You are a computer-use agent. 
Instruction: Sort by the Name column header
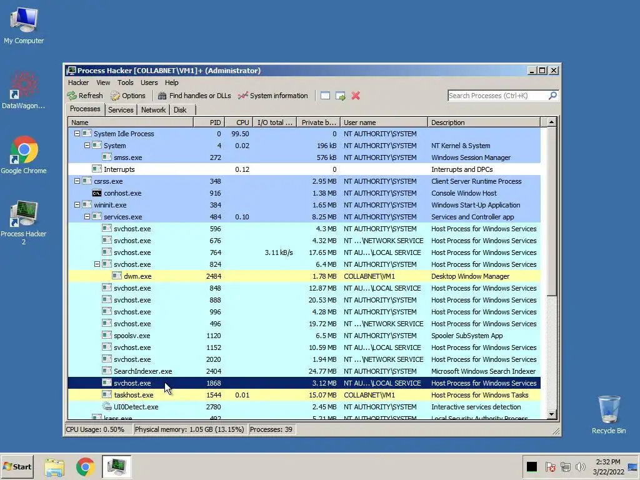pos(131,122)
